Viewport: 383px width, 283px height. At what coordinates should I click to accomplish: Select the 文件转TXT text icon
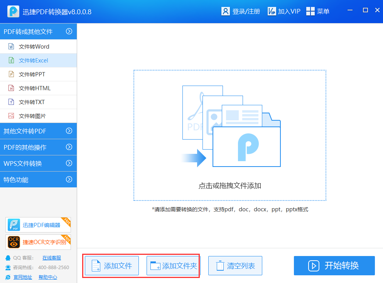(x=12, y=102)
